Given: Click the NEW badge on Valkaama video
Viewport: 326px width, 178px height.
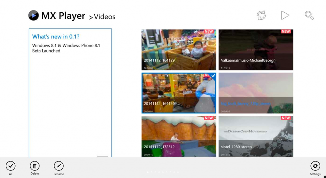Looking at the screenshot, I should pos(286,31).
